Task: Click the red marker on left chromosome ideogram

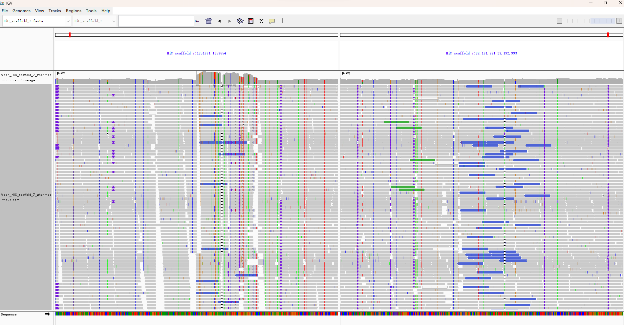Action: 70,35
